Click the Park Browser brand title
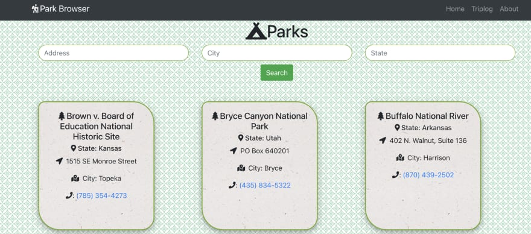Image resolution: width=531 pixels, height=234 pixels. (65, 9)
